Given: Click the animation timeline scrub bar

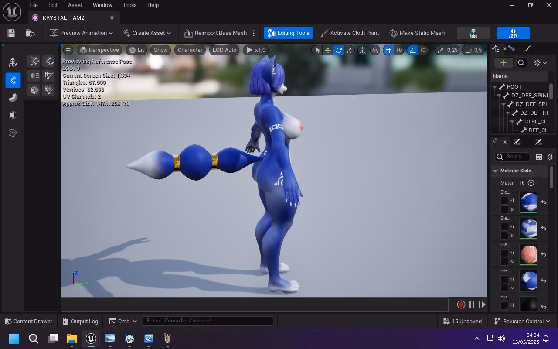Looking at the screenshot, I should [x=255, y=305].
